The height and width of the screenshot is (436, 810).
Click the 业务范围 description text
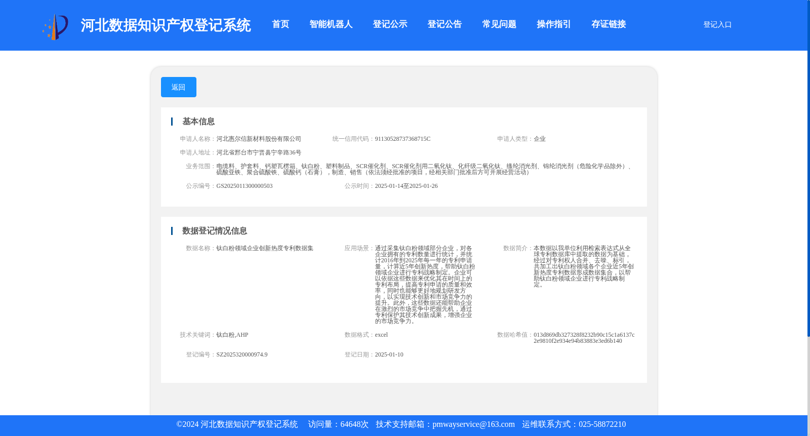click(424, 169)
